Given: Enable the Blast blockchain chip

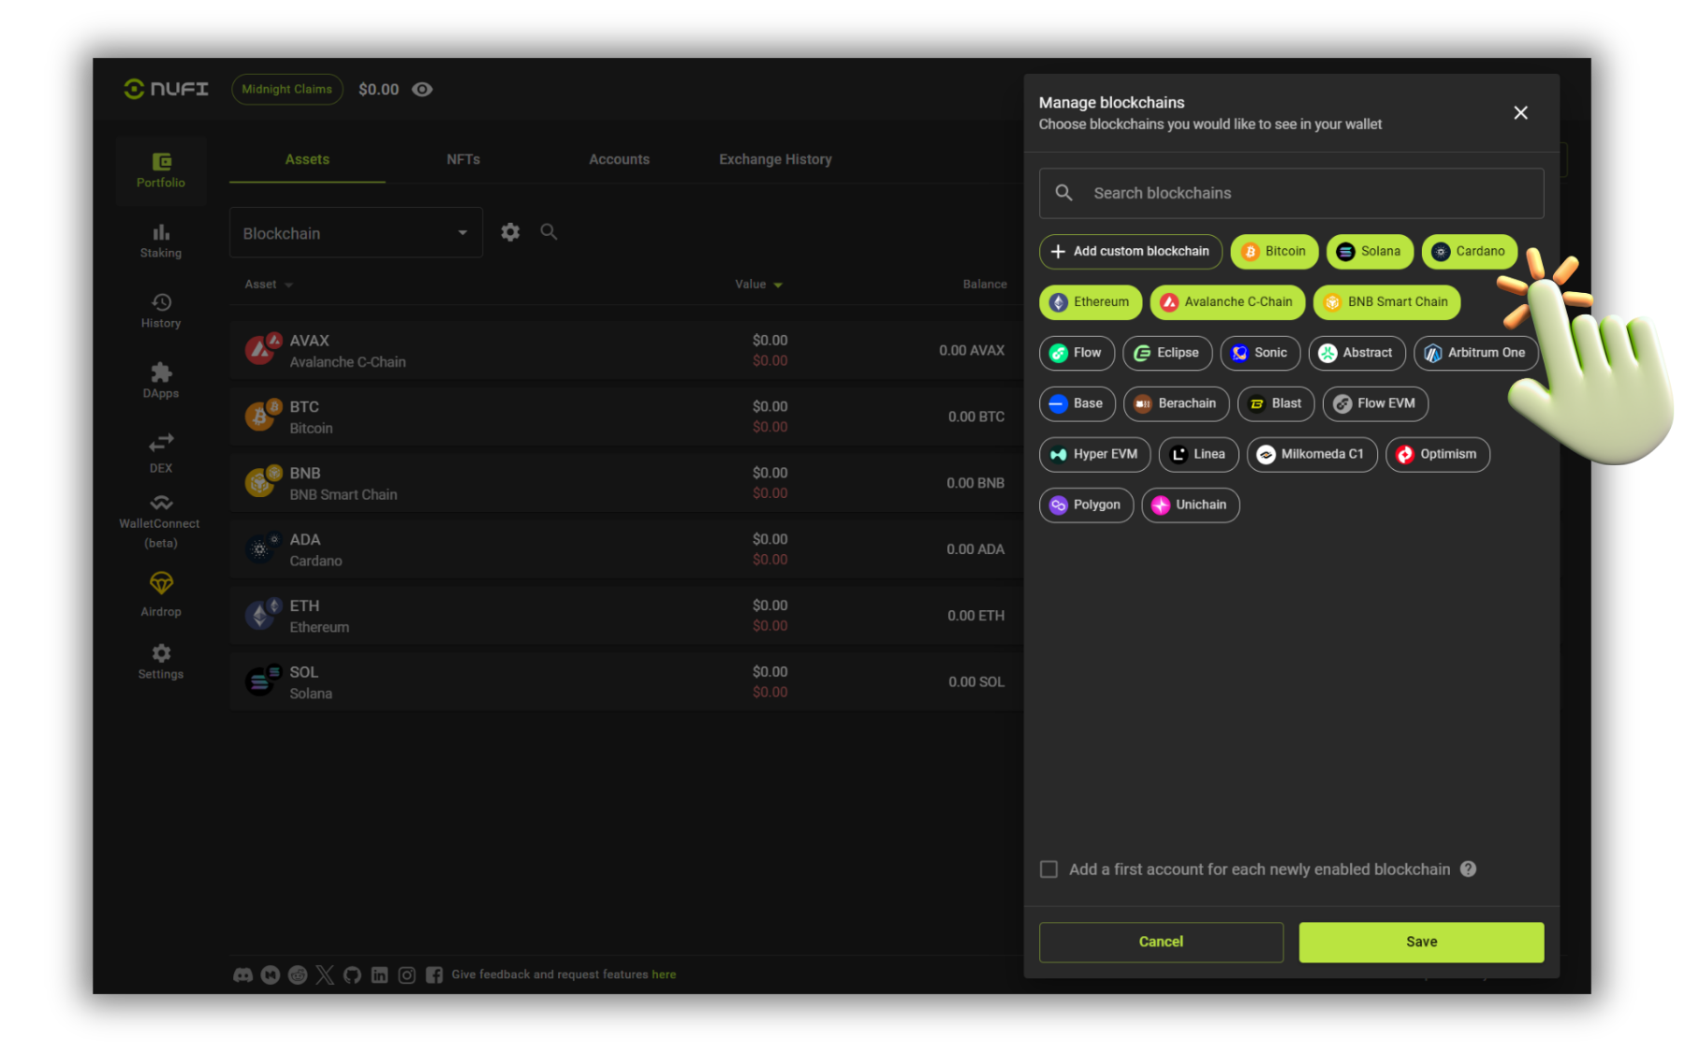Looking at the screenshot, I should (1276, 403).
